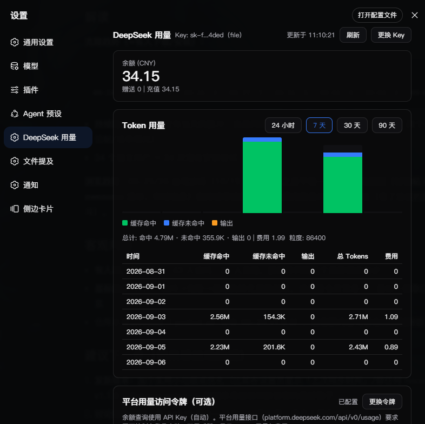This screenshot has width=425, height=424.
Task: Open the 插件 settings page
Action: point(48,90)
